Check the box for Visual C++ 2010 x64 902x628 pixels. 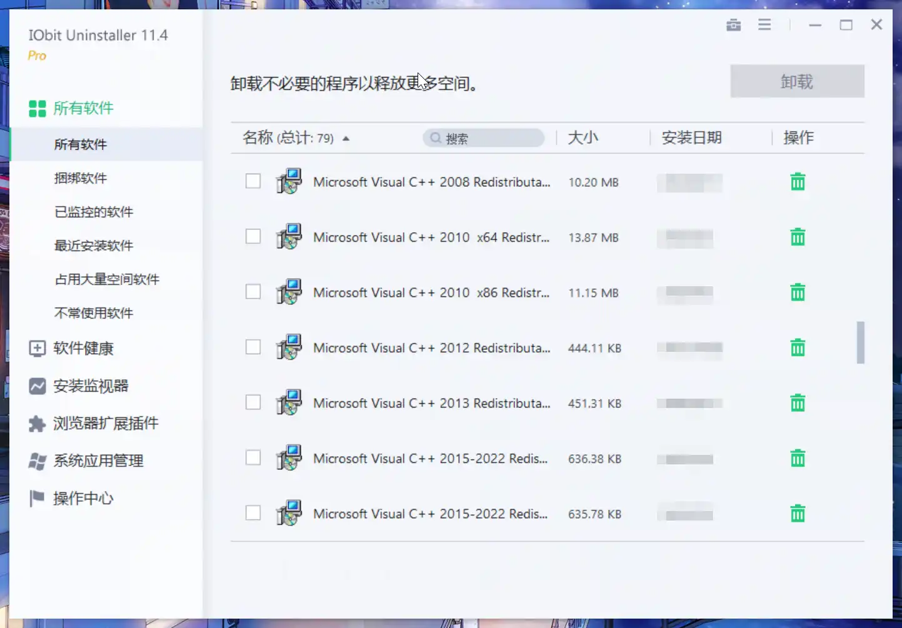(253, 236)
